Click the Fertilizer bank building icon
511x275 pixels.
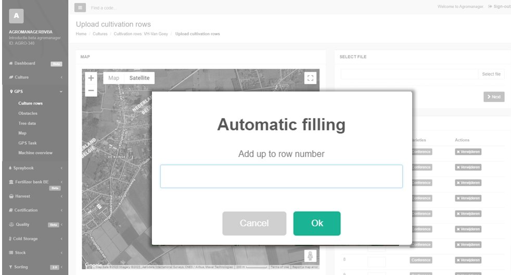click(x=11, y=182)
